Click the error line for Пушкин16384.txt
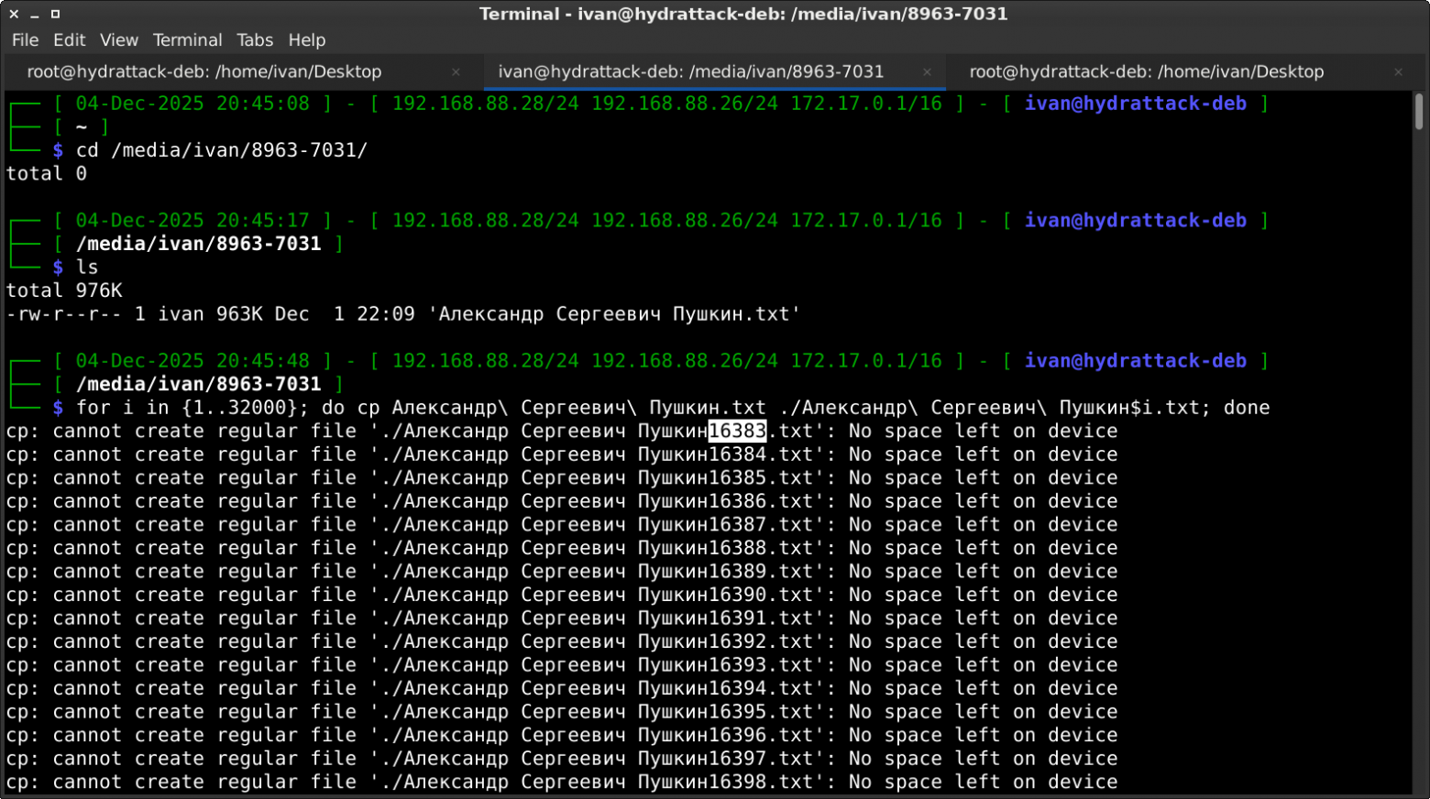The height and width of the screenshot is (799, 1430). (562, 454)
